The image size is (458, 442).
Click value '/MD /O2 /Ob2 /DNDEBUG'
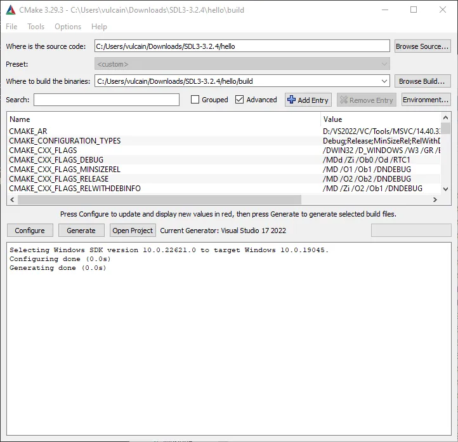[367, 179]
